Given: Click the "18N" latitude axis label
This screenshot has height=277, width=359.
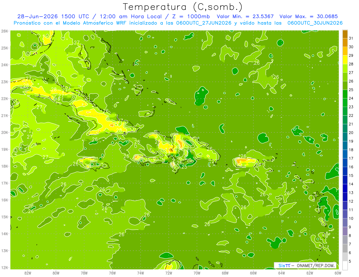Looking at the screenshot, I should pyautogui.click(x=4, y=166).
